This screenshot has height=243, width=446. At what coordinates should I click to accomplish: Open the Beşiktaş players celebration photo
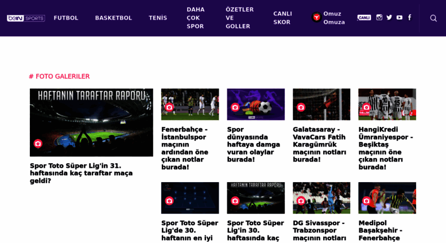[387, 104]
